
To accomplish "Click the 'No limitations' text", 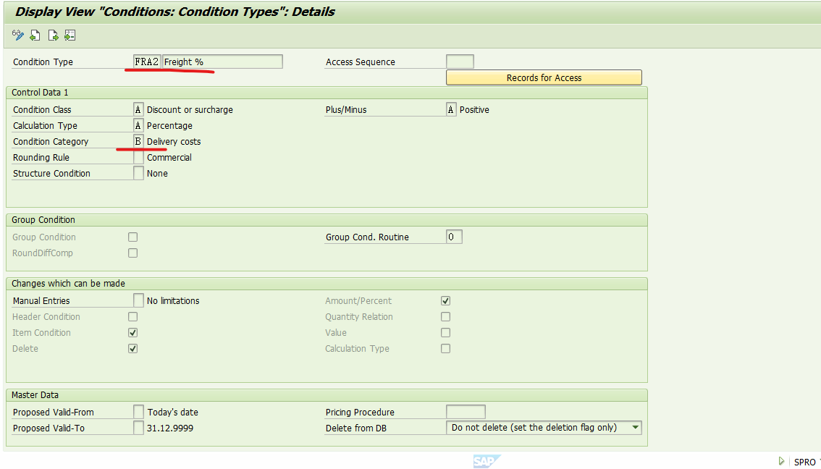I will point(173,301).
